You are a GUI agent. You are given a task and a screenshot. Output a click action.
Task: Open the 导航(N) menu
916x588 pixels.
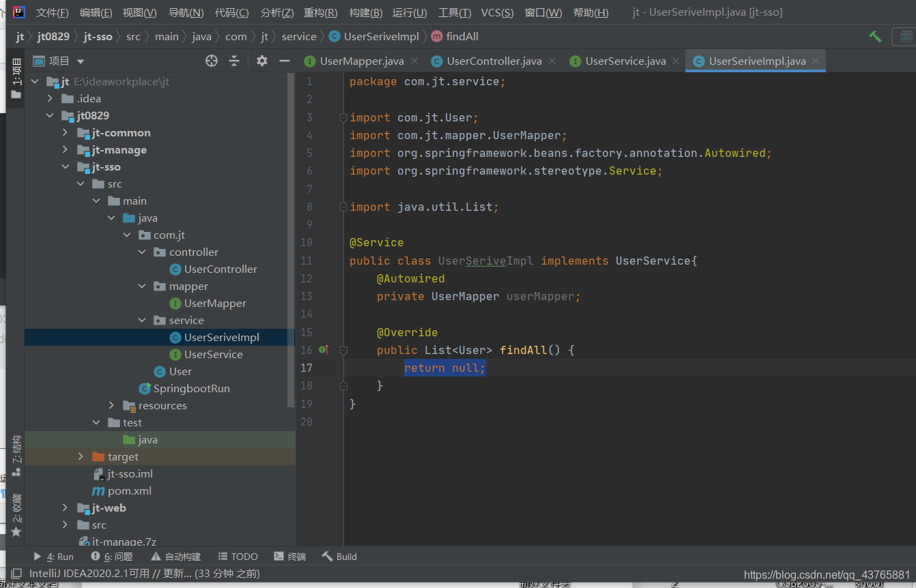tap(186, 12)
